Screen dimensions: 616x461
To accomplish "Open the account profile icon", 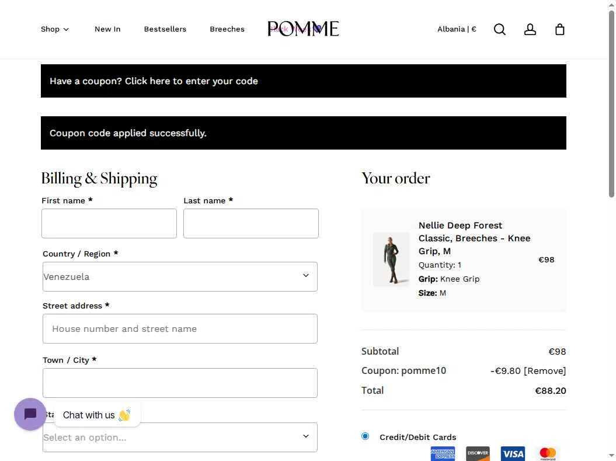I will coord(530,29).
